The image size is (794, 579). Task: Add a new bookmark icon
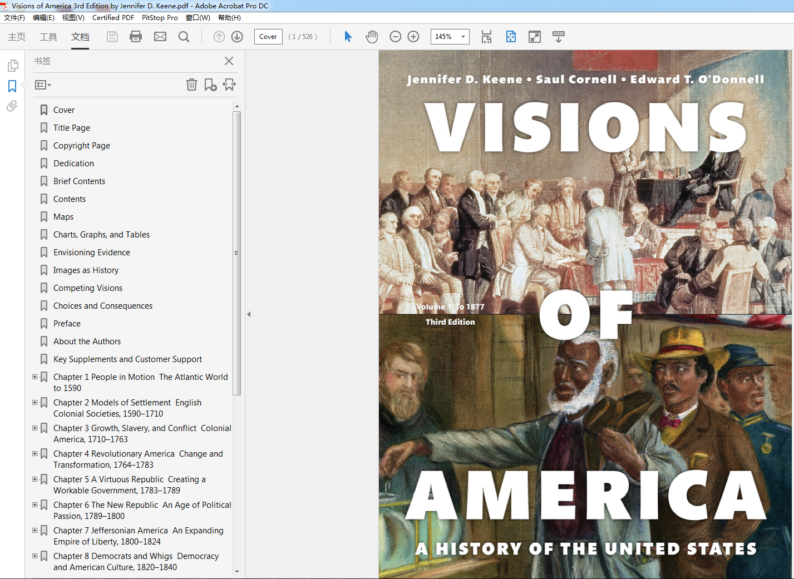tap(210, 85)
